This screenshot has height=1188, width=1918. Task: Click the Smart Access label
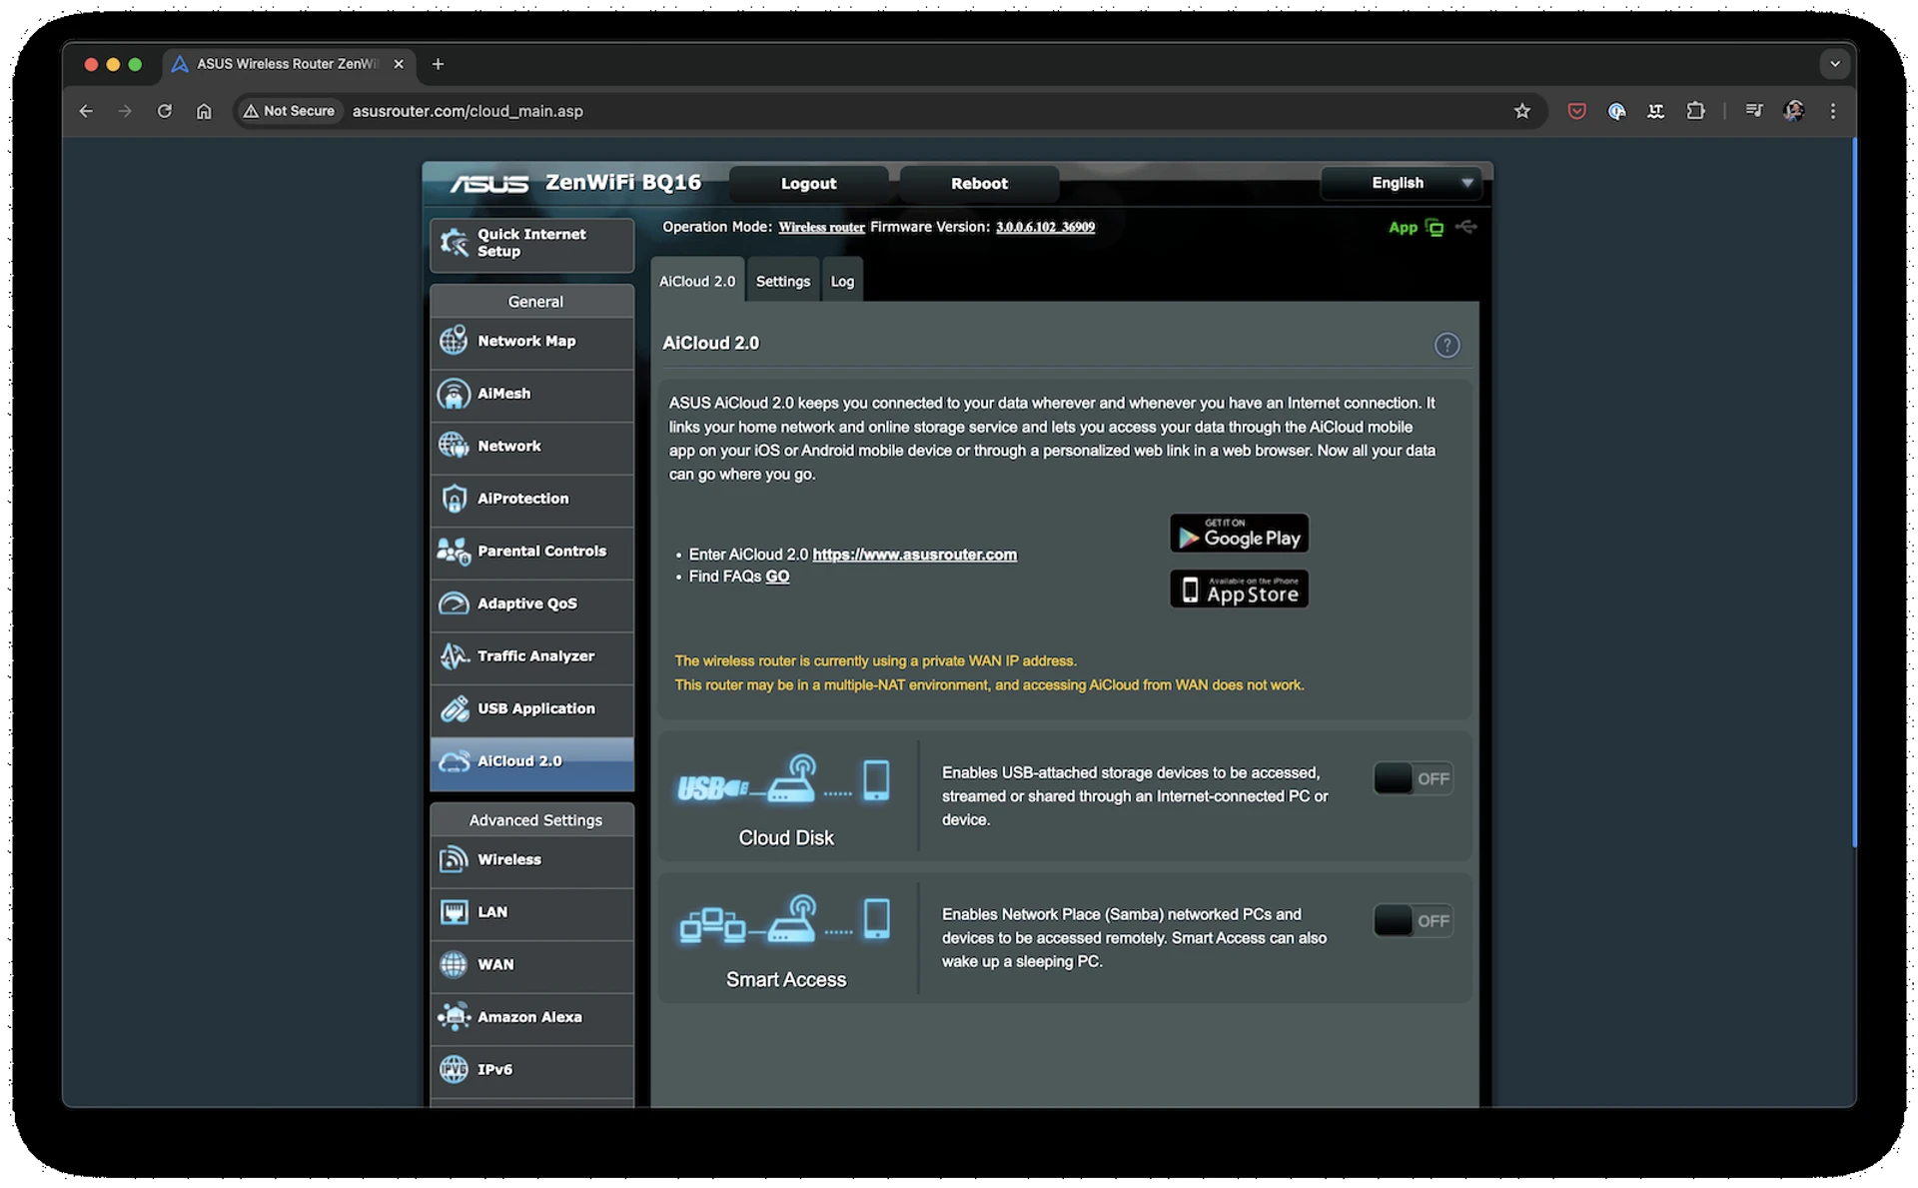tap(786, 979)
